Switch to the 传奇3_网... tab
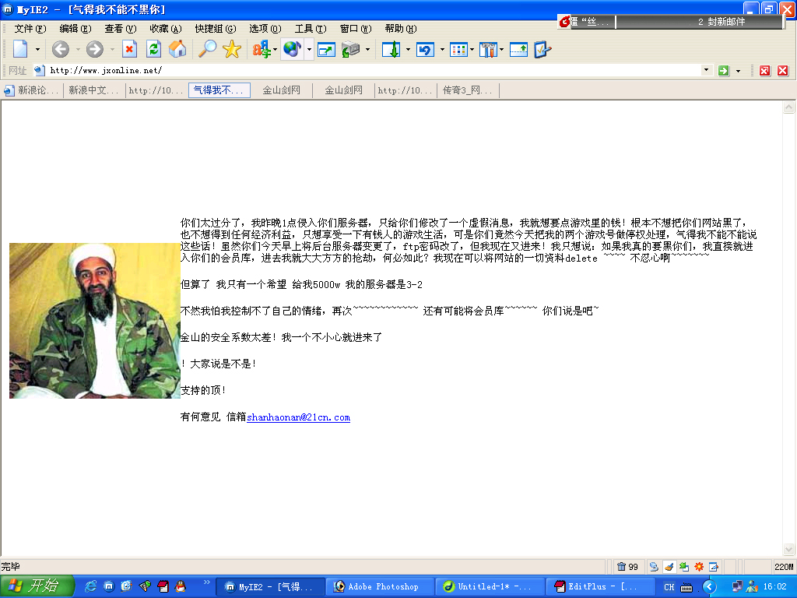The image size is (797, 598). pyautogui.click(x=467, y=90)
